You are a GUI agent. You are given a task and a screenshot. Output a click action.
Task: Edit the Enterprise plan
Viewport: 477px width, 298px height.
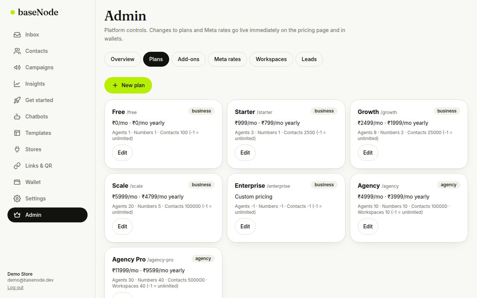click(x=245, y=226)
